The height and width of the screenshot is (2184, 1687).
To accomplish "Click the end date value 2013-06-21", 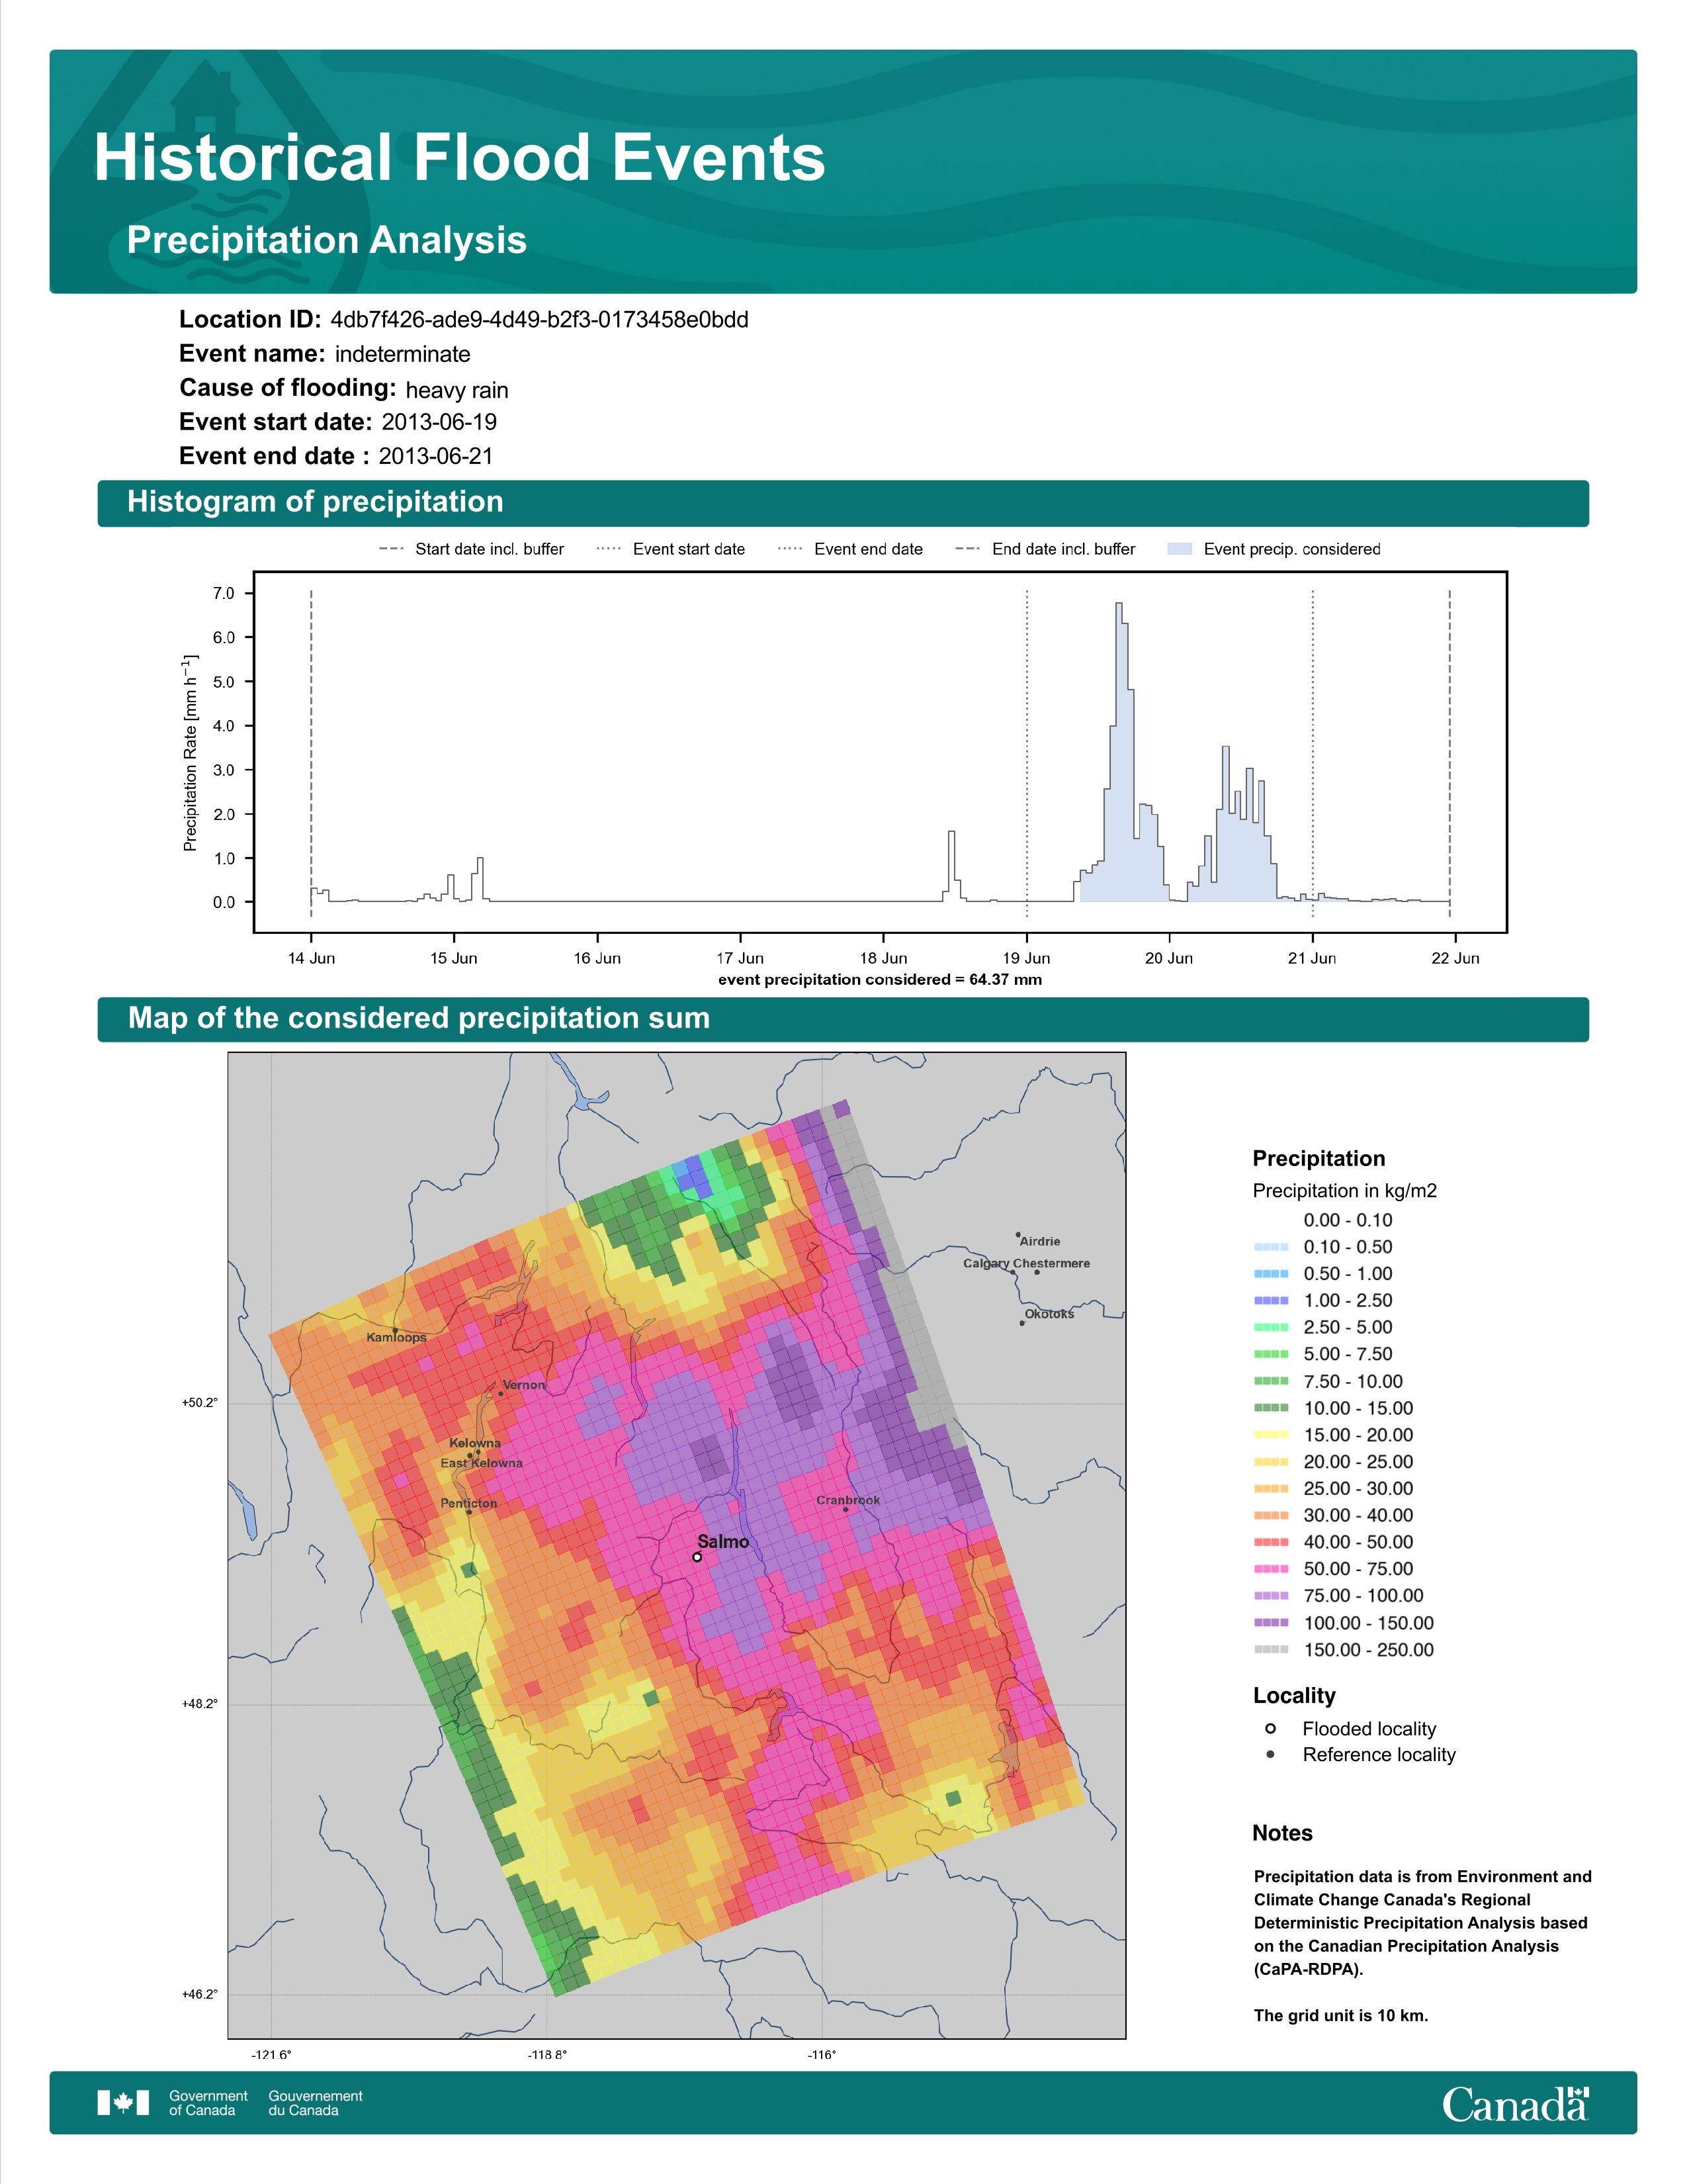I will (436, 456).
